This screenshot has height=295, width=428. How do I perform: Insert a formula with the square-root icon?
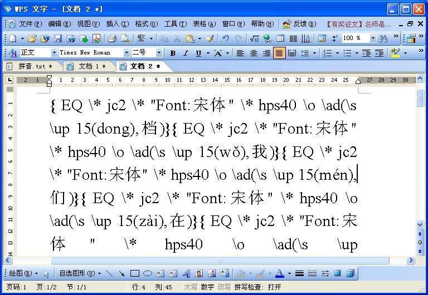[x=254, y=38]
